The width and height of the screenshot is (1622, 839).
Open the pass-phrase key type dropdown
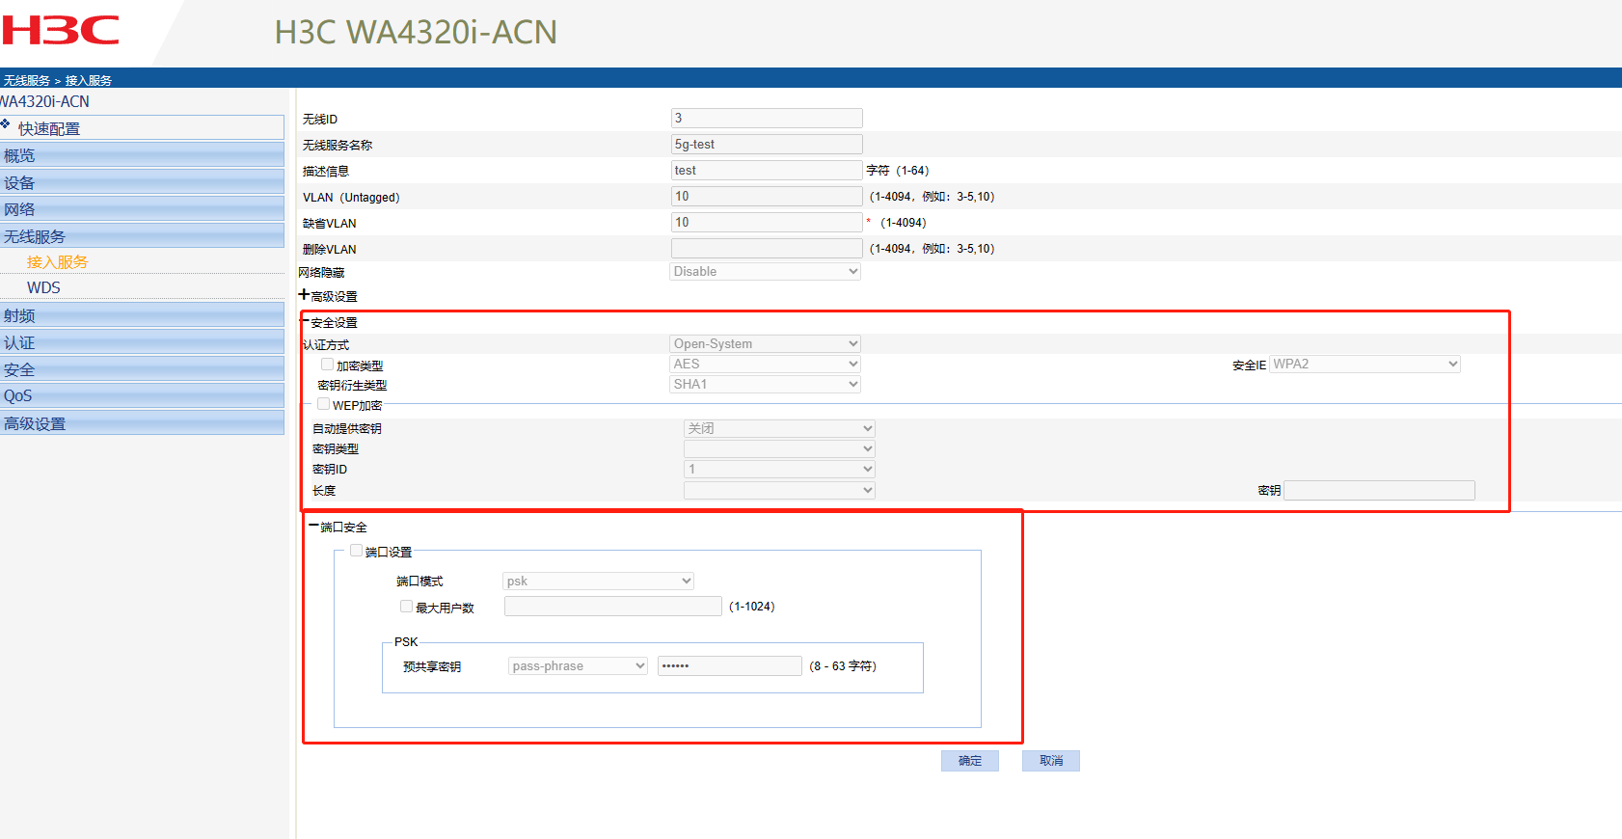[x=579, y=666]
